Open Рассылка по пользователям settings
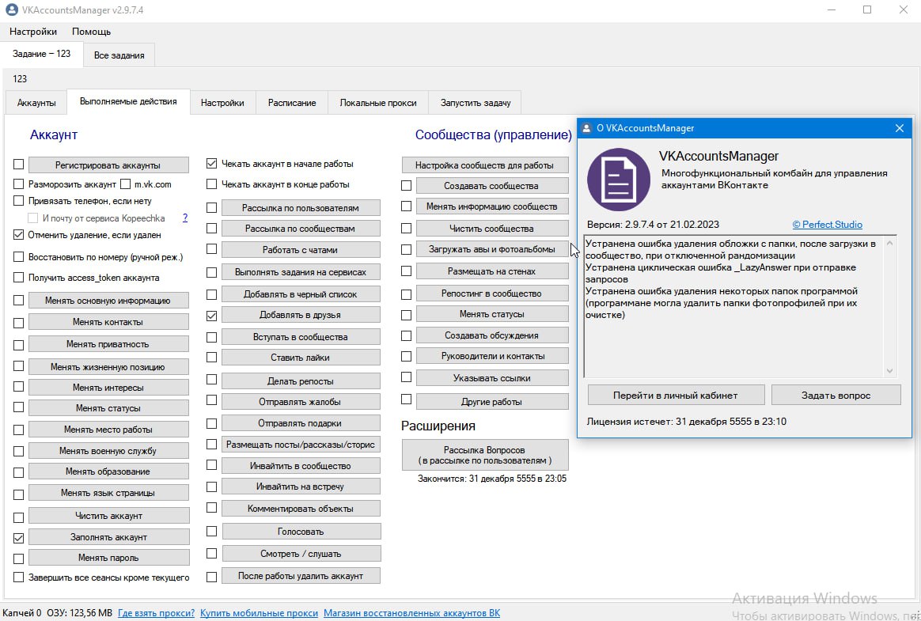This screenshot has height=621, width=921. pos(300,208)
